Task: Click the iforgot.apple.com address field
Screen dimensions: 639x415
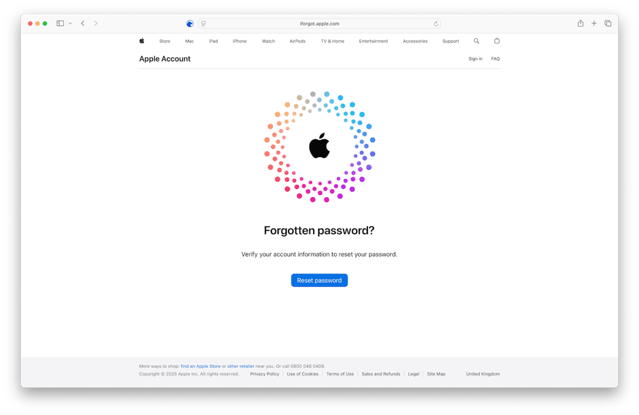Action: (x=319, y=24)
